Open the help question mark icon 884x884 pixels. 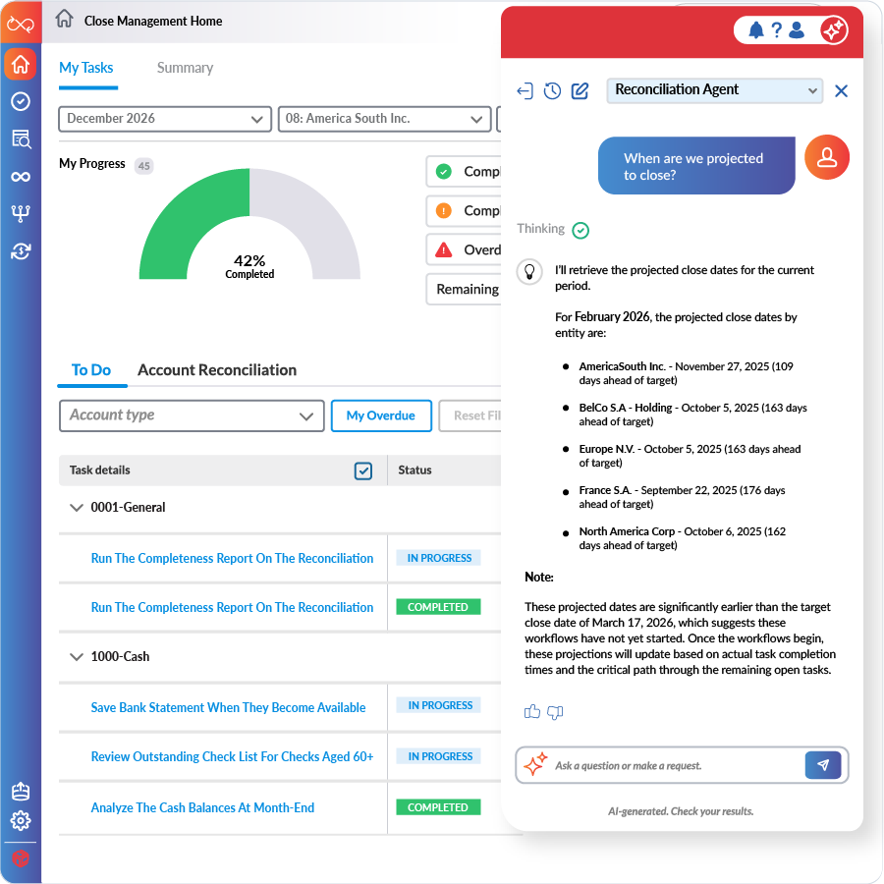point(776,30)
